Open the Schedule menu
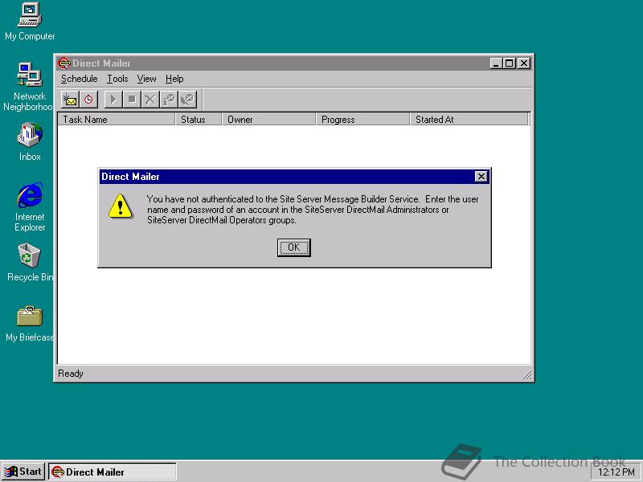The width and height of the screenshot is (643, 482). point(79,79)
